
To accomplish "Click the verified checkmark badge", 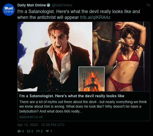I will pyautogui.click(x=48, y=5).
